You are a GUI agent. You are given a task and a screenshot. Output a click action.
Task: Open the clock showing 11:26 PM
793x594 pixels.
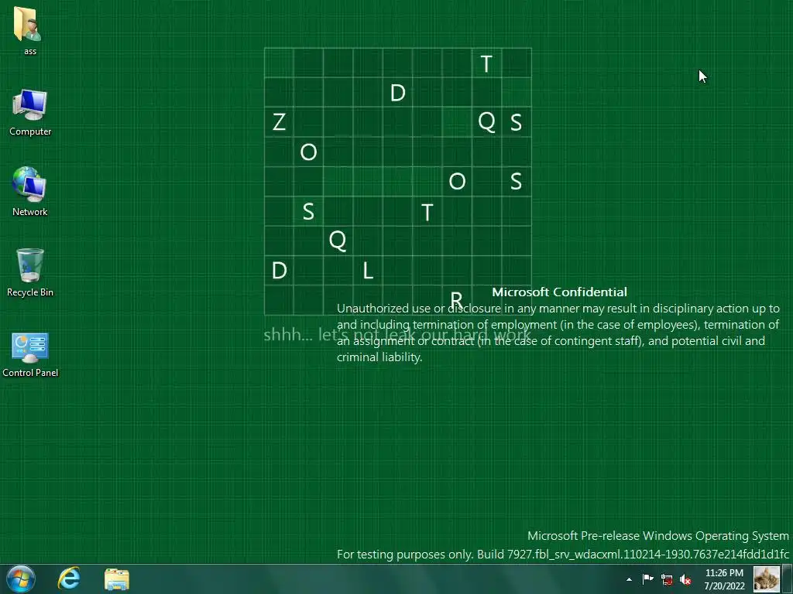[724, 579]
